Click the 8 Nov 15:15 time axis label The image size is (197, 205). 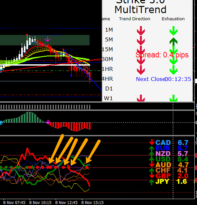93,203
